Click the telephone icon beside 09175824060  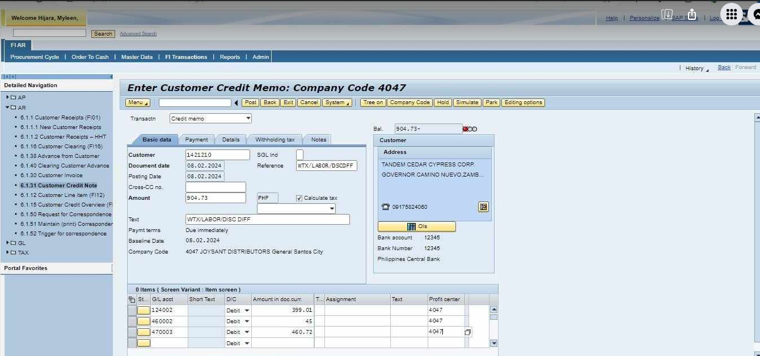(x=386, y=207)
